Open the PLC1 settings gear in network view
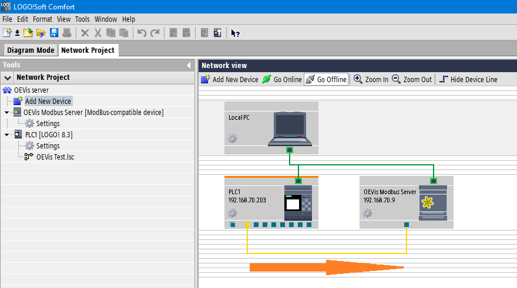This screenshot has height=288, width=517. pyautogui.click(x=233, y=213)
